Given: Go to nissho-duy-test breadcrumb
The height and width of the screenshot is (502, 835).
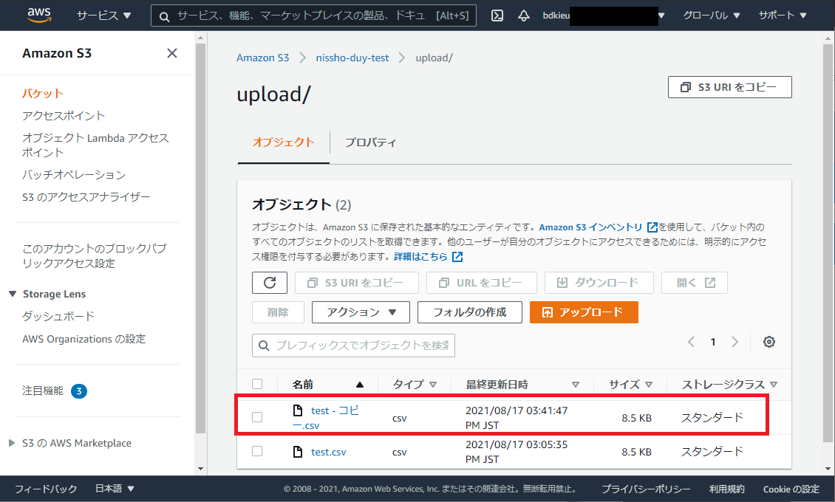Looking at the screenshot, I should pyautogui.click(x=352, y=58).
